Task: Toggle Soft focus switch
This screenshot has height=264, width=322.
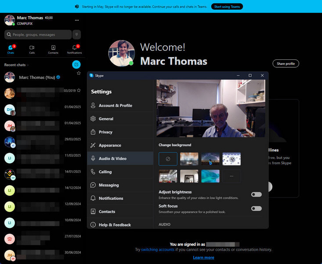Action: (x=256, y=209)
